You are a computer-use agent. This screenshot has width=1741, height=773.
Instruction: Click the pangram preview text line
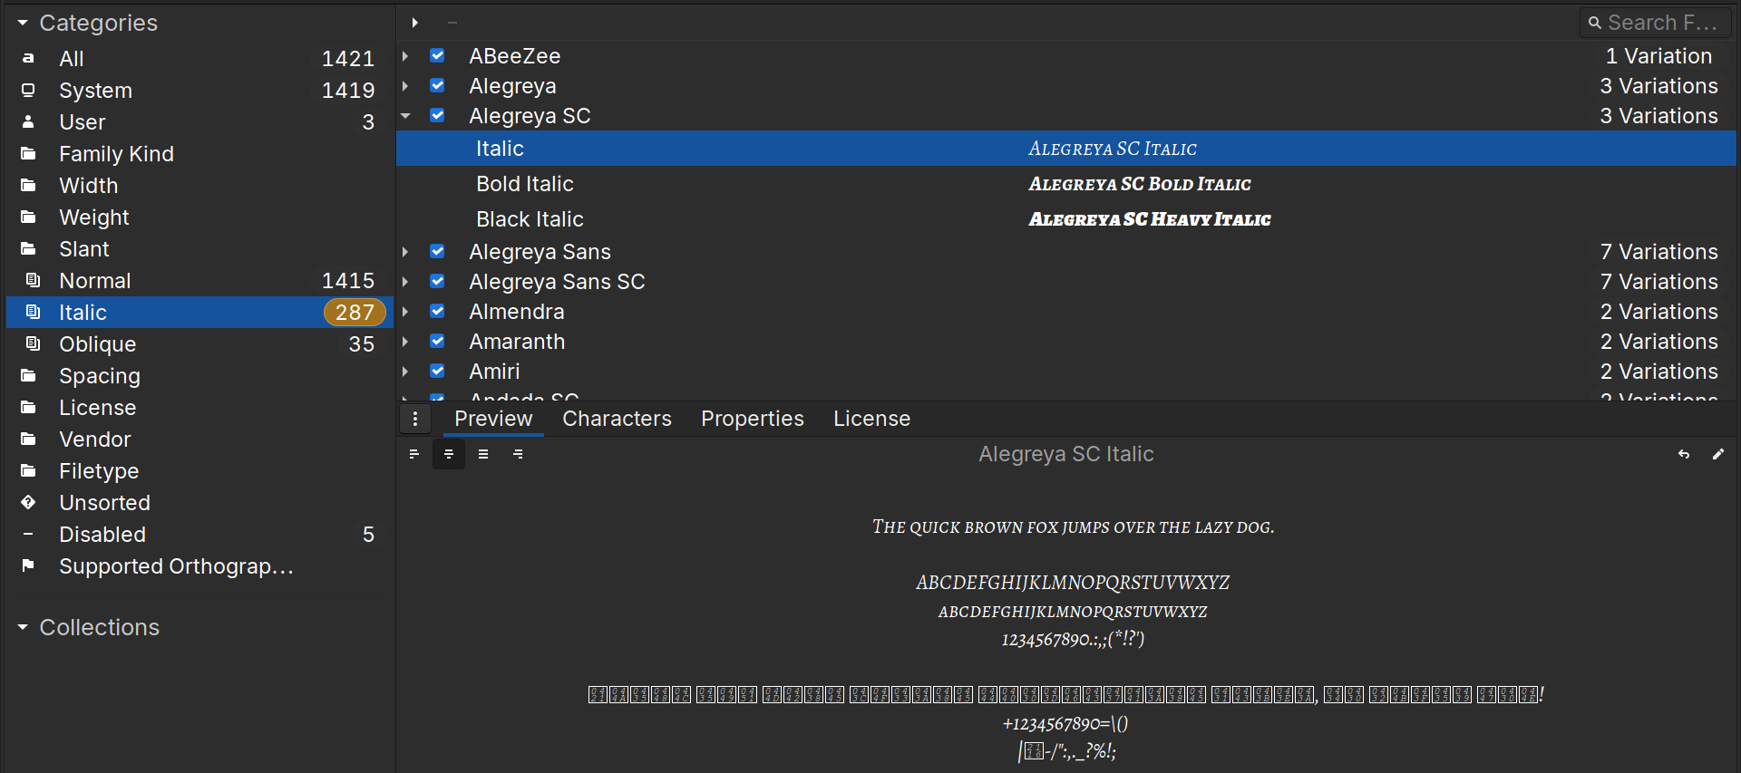(x=1073, y=527)
